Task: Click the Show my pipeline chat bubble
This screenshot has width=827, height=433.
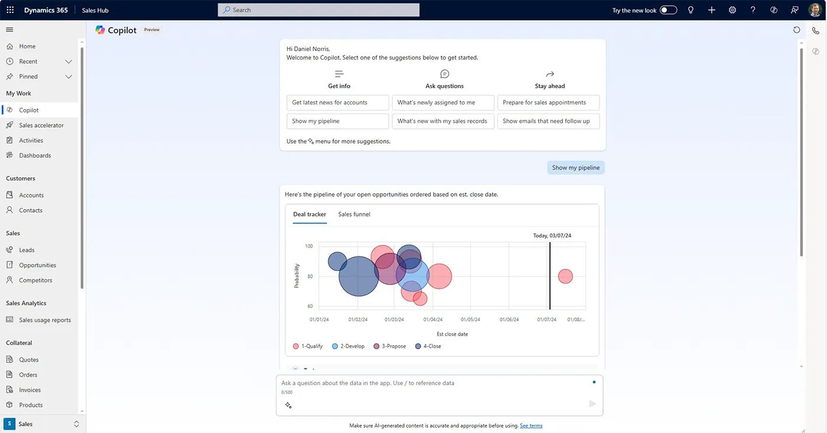Action: pyautogui.click(x=576, y=168)
